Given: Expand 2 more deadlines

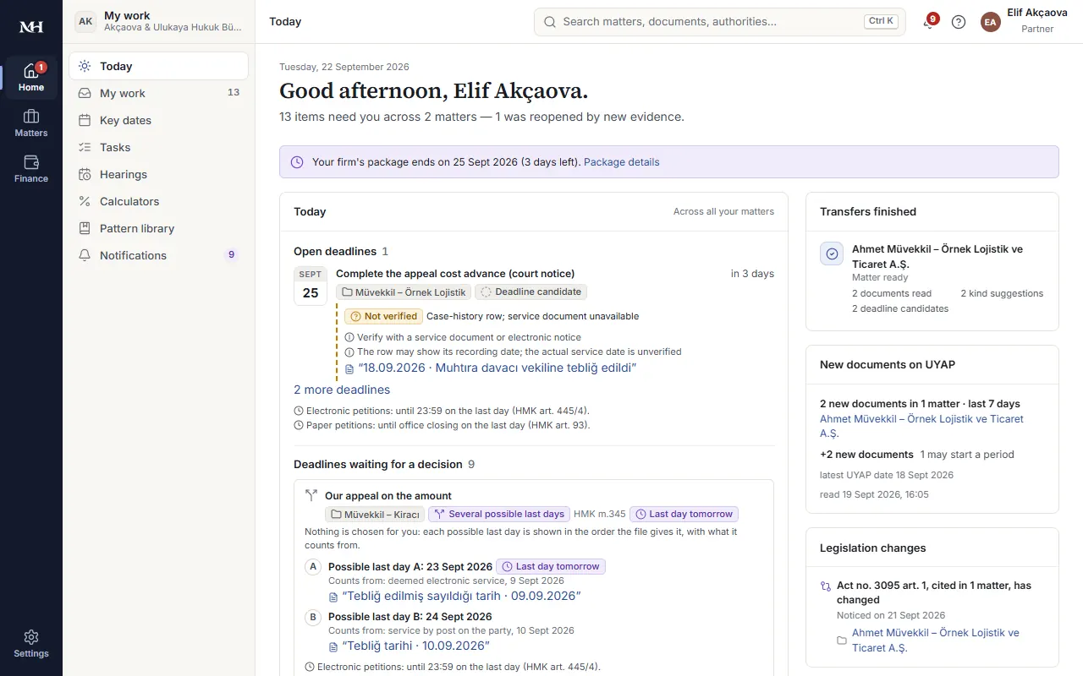Looking at the screenshot, I should [342, 390].
